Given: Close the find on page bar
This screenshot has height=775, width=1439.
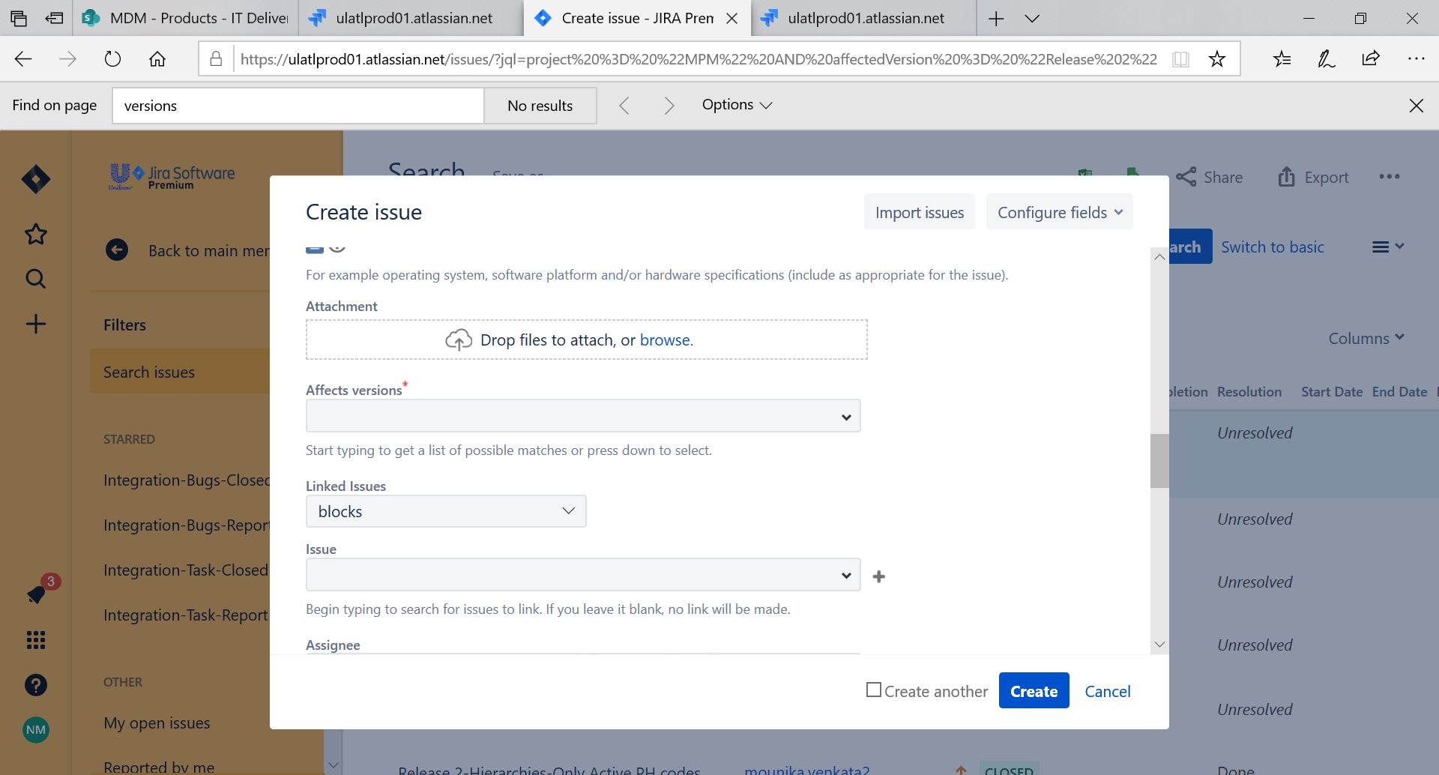Looking at the screenshot, I should coord(1416,106).
